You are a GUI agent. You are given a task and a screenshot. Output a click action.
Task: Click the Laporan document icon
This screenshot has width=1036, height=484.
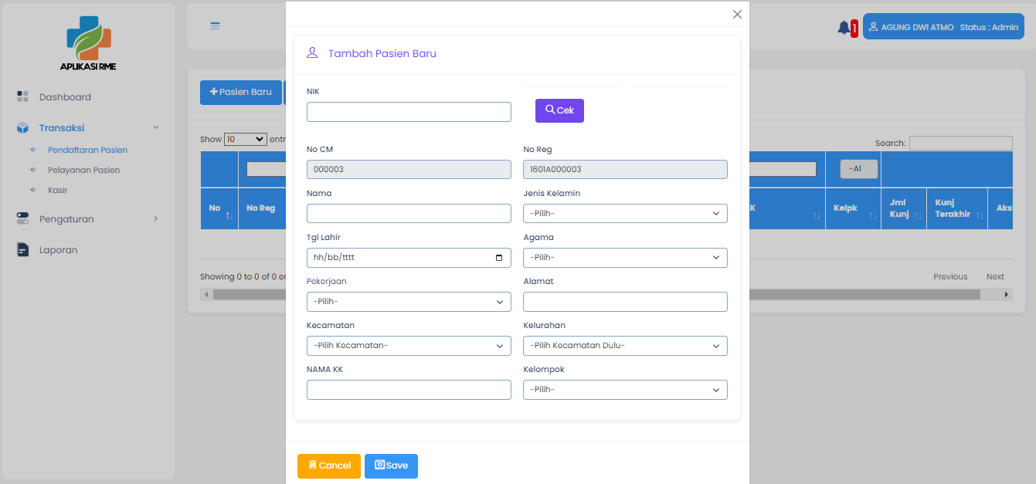pyautogui.click(x=22, y=250)
